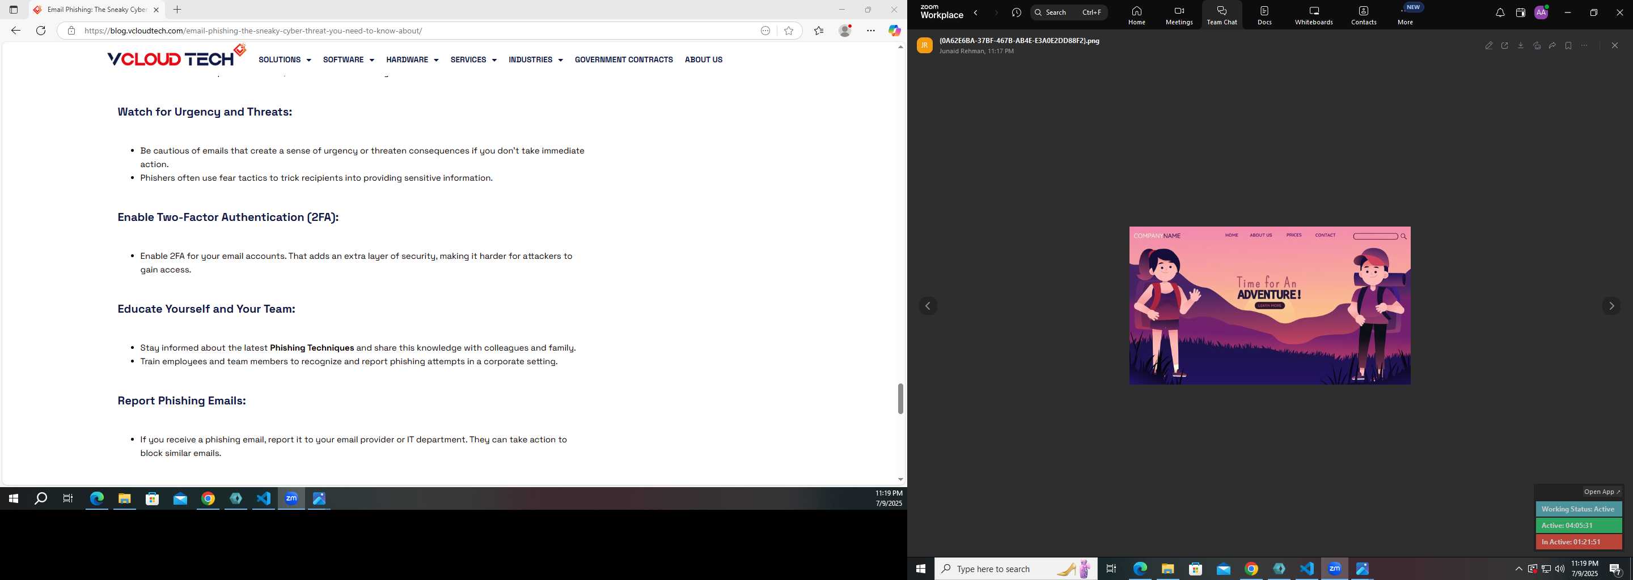The image size is (1633, 580).
Task: Open Copilot in Edge toolbar
Action: tap(895, 31)
